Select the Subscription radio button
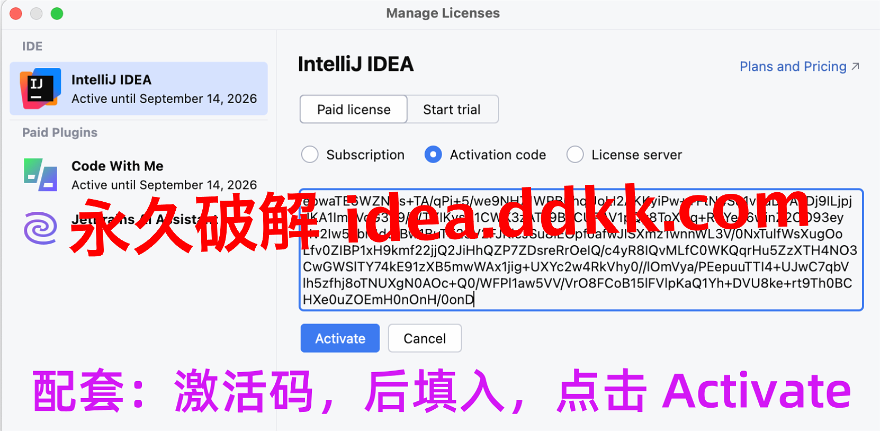The height and width of the screenshot is (431, 880). (x=310, y=155)
